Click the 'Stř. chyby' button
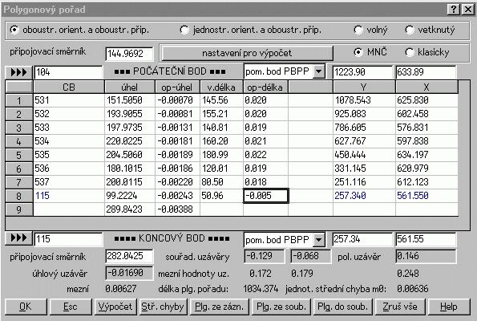 163,307
